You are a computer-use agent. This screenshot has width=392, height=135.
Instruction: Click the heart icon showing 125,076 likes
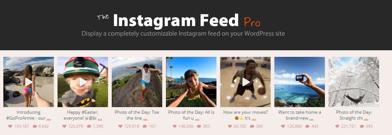point(64,126)
